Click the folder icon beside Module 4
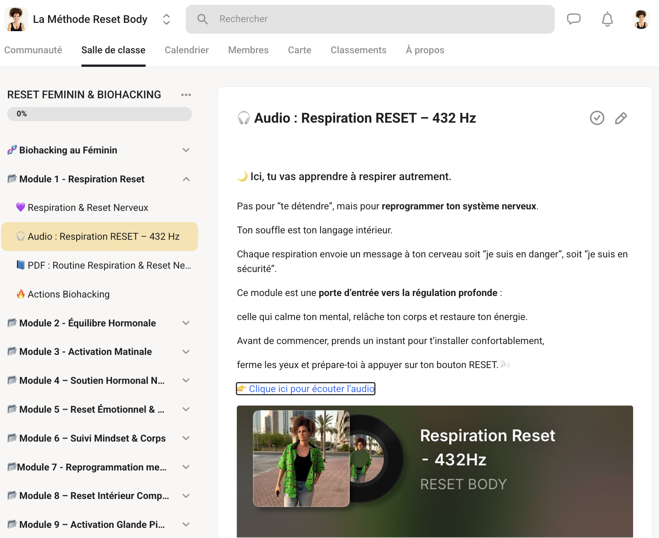The width and height of the screenshot is (659, 538). pos(12,380)
